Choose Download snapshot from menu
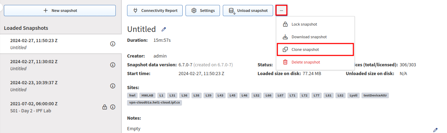The image size is (447, 133). pos(315,37)
